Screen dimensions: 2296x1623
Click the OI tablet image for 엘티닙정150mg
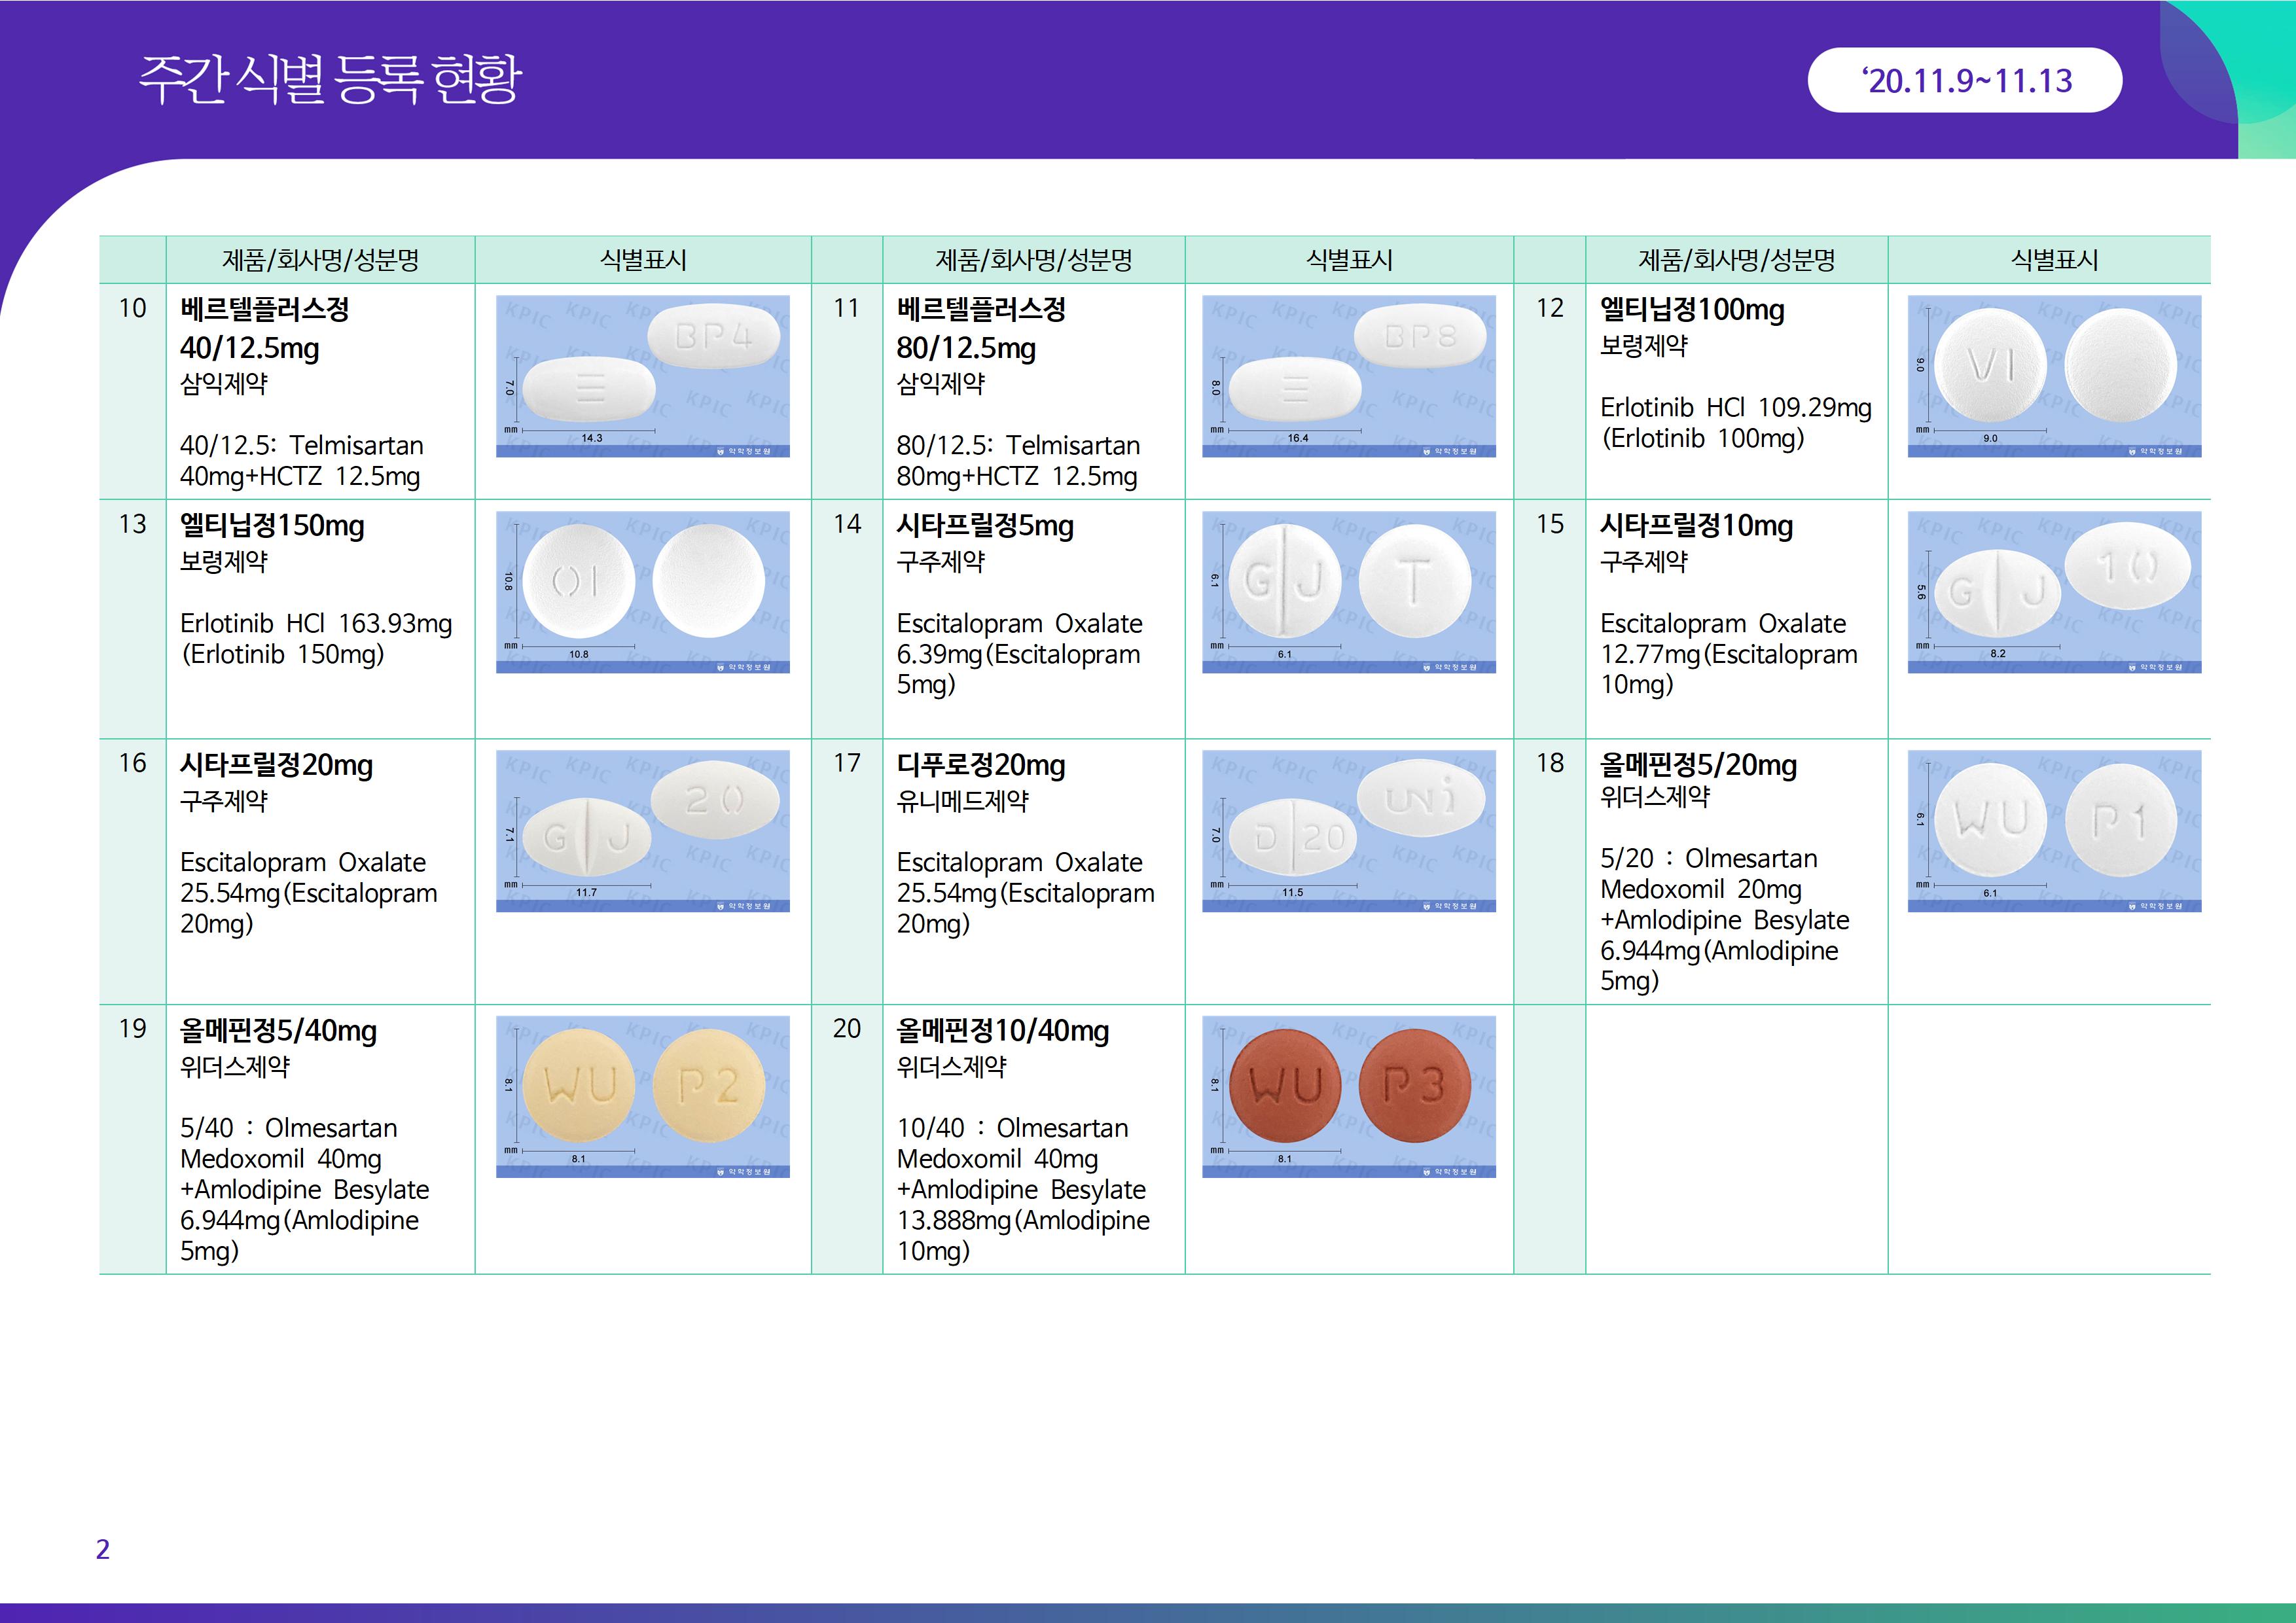[642, 592]
